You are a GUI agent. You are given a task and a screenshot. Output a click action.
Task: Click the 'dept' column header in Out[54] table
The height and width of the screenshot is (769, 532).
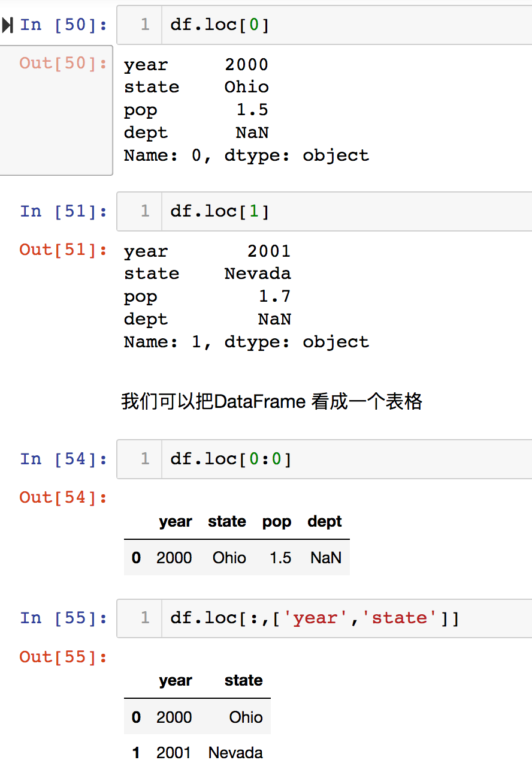tap(325, 522)
